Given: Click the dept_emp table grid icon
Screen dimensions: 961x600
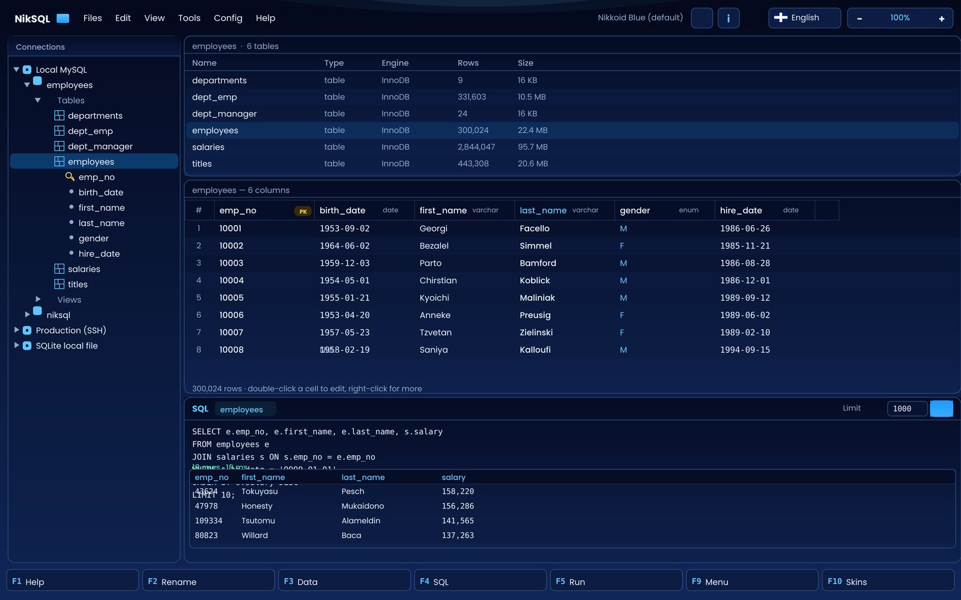Looking at the screenshot, I should pyautogui.click(x=59, y=131).
